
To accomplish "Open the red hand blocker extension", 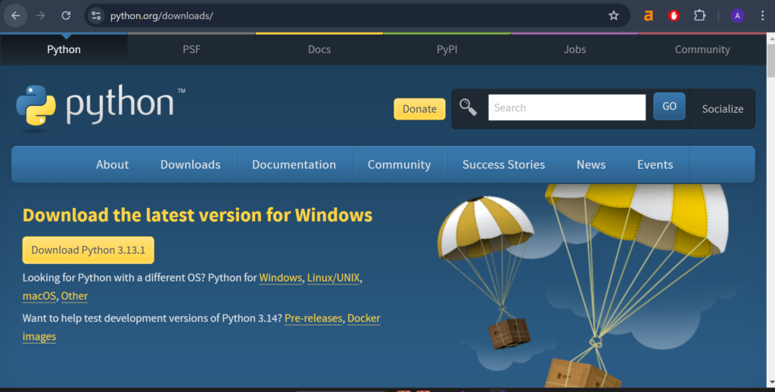I will click(674, 16).
